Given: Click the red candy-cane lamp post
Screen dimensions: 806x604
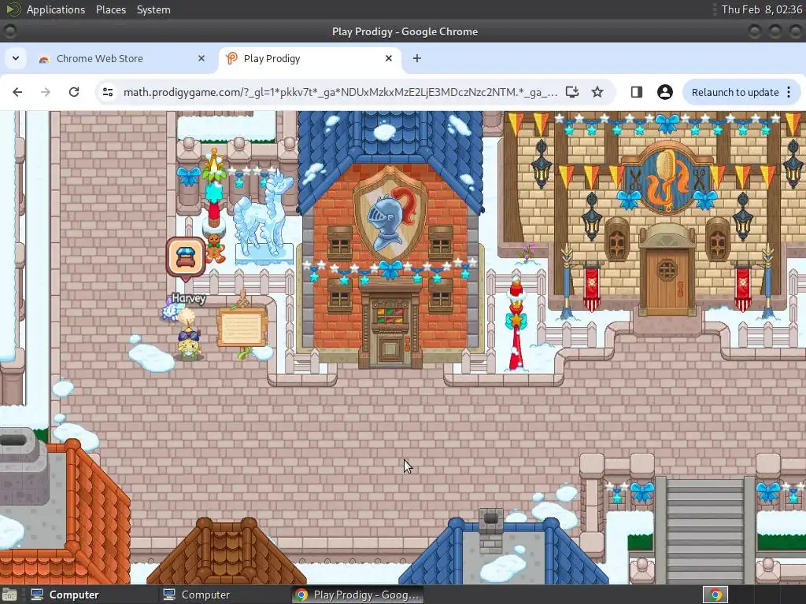Looking at the screenshot, I should (x=516, y=324).
